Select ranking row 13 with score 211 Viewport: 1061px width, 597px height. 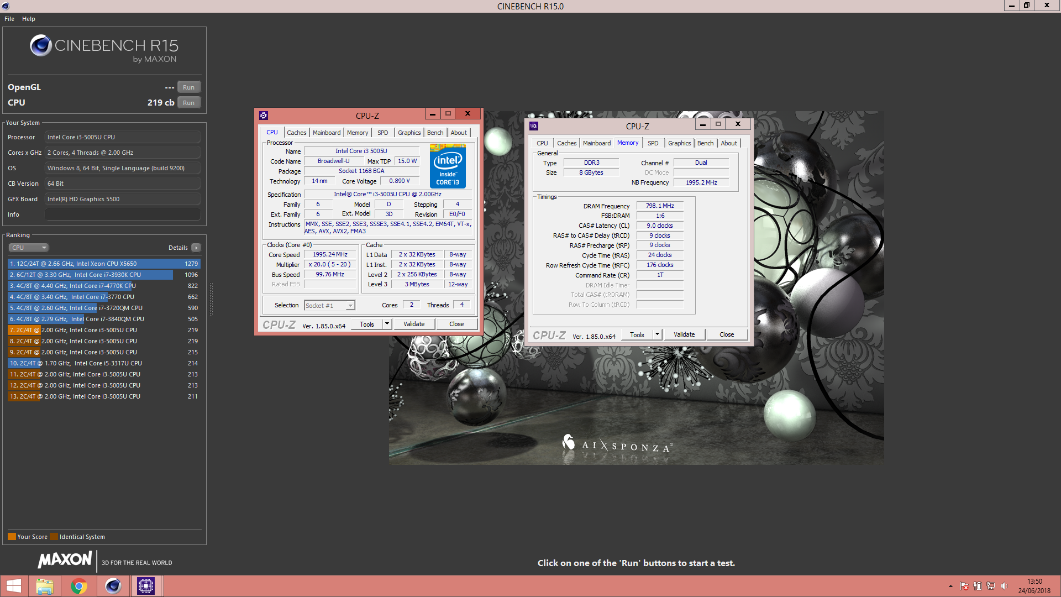104,396
